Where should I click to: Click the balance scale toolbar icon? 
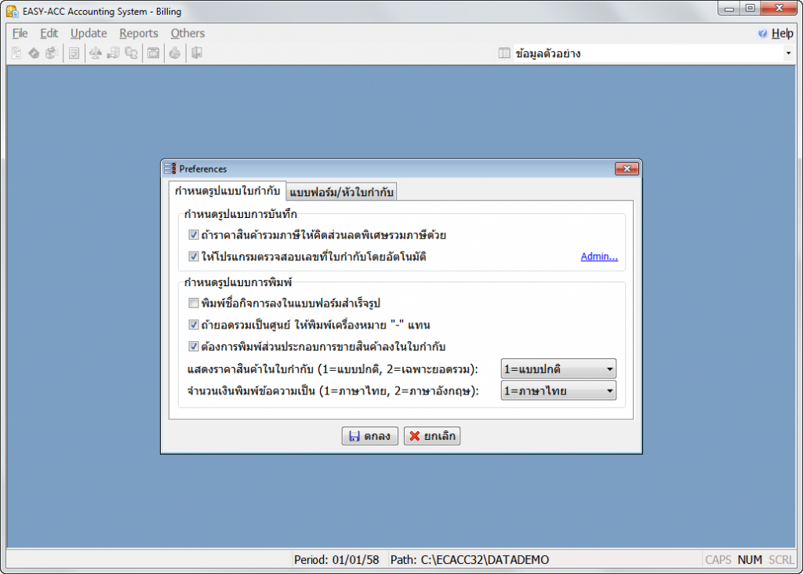click(94, 53)
